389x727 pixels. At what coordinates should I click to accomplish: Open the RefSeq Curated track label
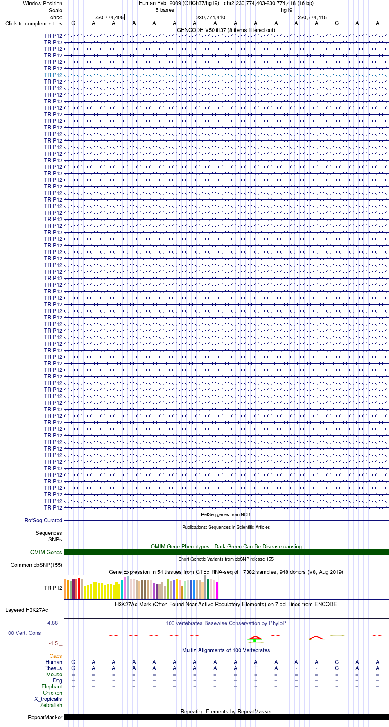pos(43,520)
